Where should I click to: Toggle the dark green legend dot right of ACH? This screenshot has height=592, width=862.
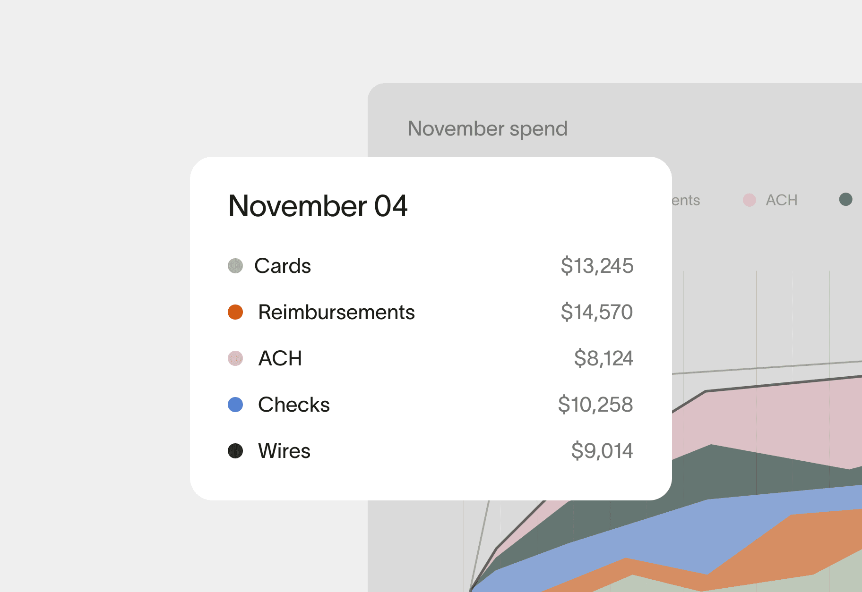pyautogui.click(x=845, y=200)
